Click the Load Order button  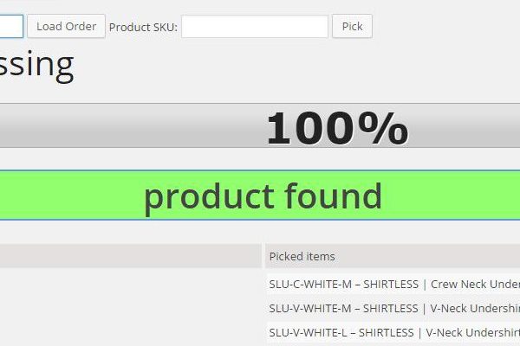[x=66, y=26]
